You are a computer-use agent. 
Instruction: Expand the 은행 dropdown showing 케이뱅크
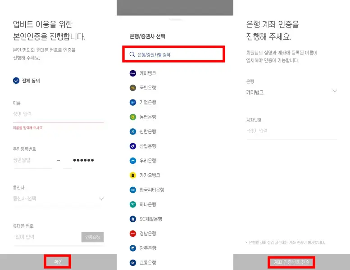[x=291, y=92]
